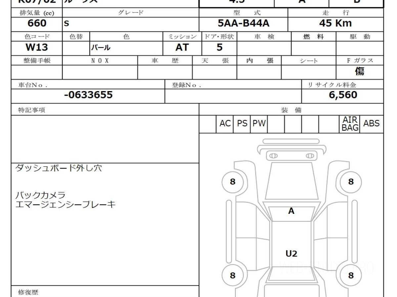Click the front-right wheel marker 8

coord(351,181)
